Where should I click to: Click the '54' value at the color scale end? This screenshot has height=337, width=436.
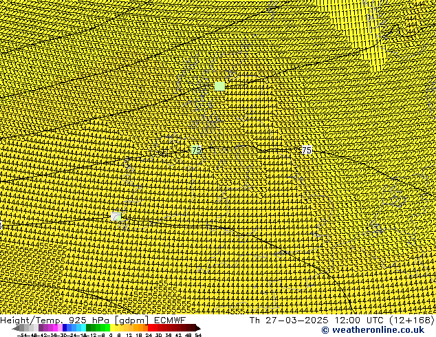(x=198, y=335)
